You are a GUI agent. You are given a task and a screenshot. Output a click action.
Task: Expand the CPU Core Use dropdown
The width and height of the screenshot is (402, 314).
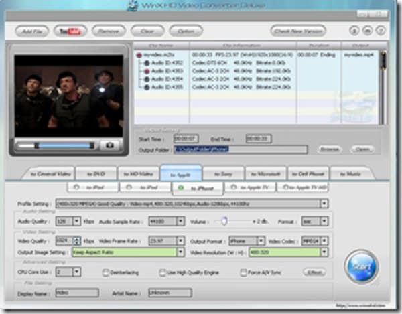pos(76,272)
